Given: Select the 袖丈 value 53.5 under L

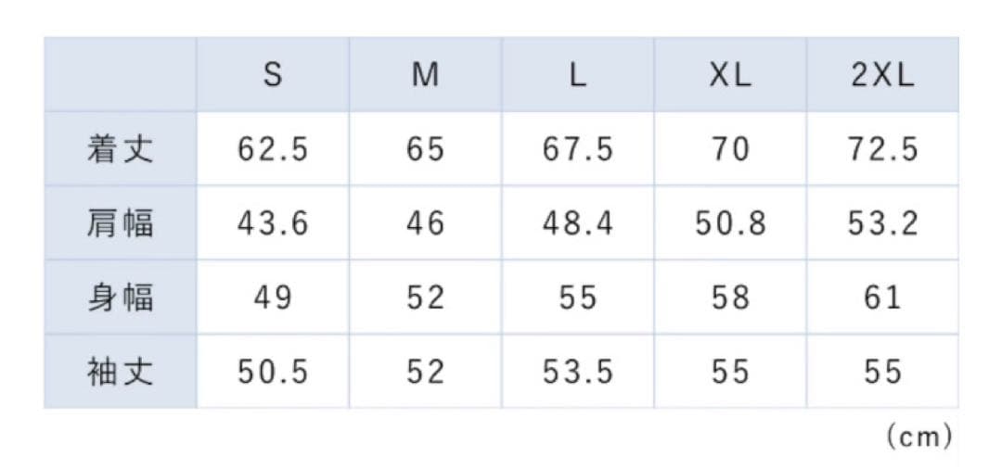Looking at the screenshot, I should pyautogui.click(x=578, y=372).
